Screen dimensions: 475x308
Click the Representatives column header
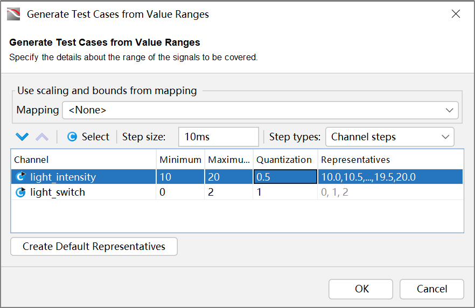coord(355,160)
